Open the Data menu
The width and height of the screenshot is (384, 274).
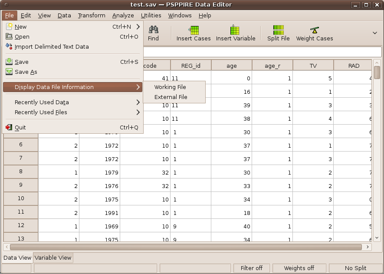pyautogui.click(x=64, y=16)
